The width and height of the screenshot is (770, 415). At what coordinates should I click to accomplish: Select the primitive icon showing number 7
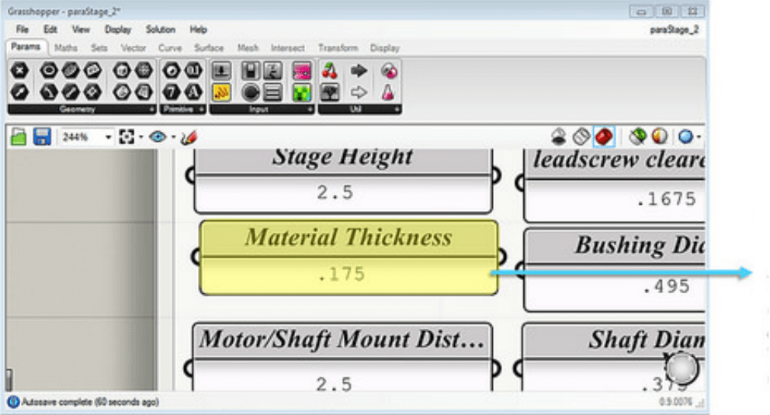(x=172, y=92)
